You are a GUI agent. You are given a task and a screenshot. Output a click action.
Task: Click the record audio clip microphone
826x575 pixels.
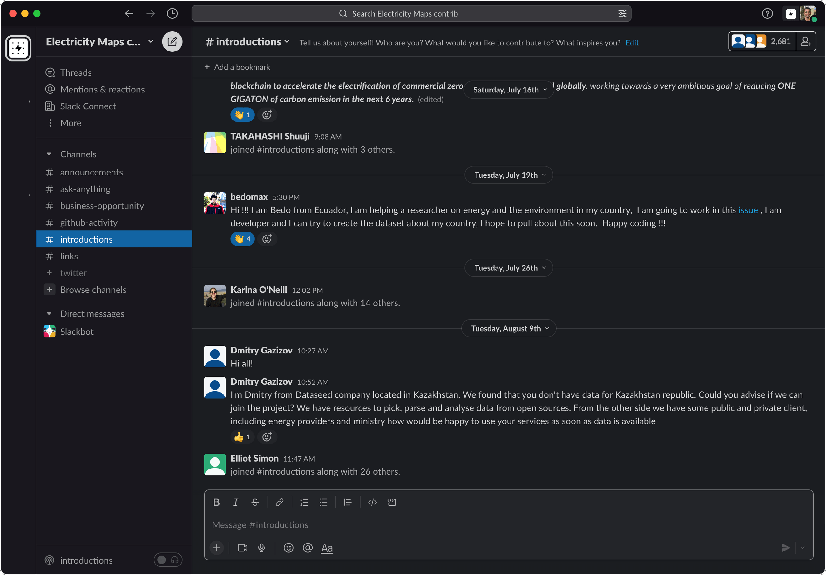tap(261, 548)
